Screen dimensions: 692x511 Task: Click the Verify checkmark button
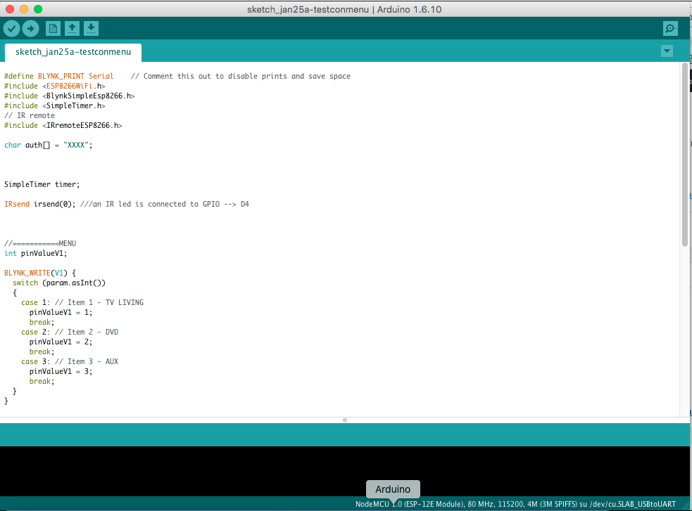tap(12, 29)
